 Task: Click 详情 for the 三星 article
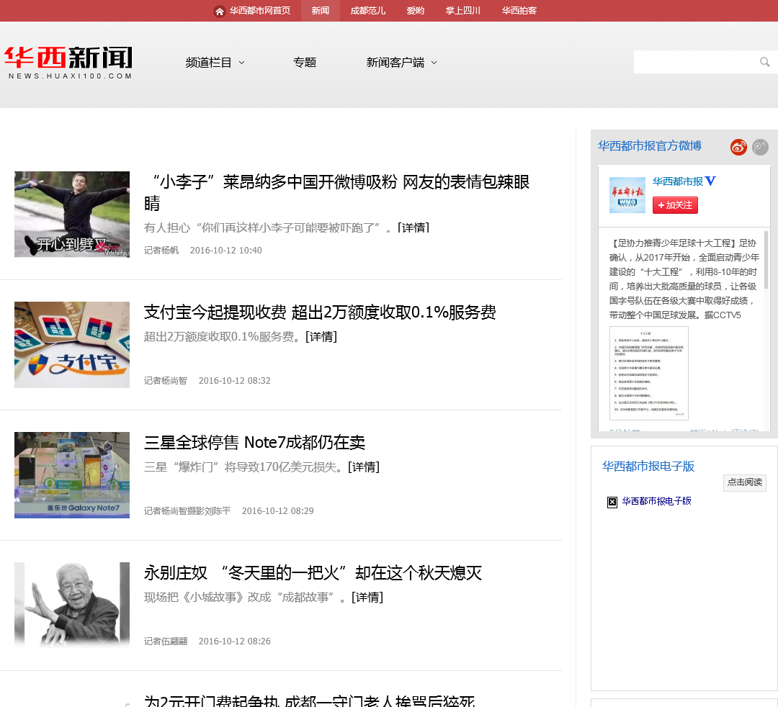(364, 467)
